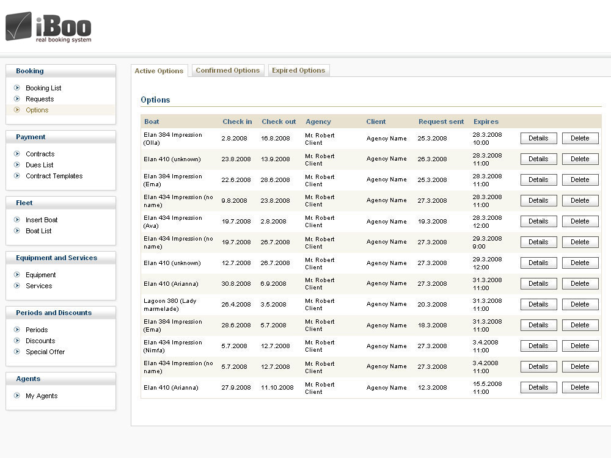The width and height of the screenshot is (611, 458).
Task: Click the arrow icon beside Special Offer
Action: [x=17, y=352]
